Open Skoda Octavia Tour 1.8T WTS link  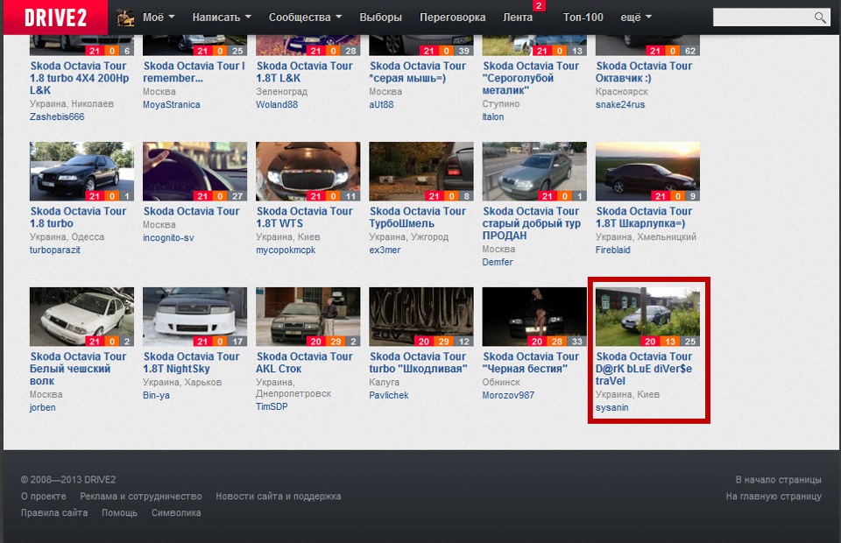(x=304, y=217)
